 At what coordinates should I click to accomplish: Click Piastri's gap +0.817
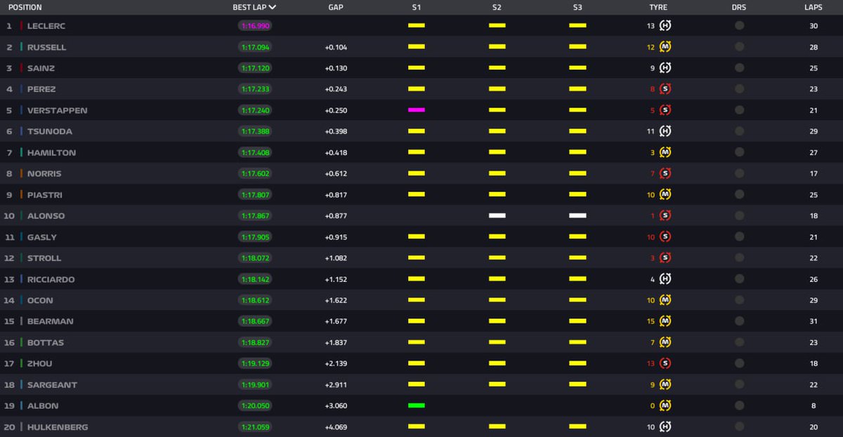(x=336, y=194)
